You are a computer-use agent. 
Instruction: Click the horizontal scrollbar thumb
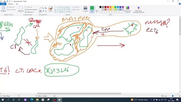pyautogui.click(x=79, y=93)
